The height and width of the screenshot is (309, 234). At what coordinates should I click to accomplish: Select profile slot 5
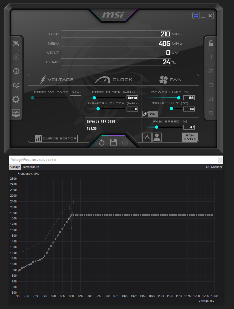tap(211, 113)
